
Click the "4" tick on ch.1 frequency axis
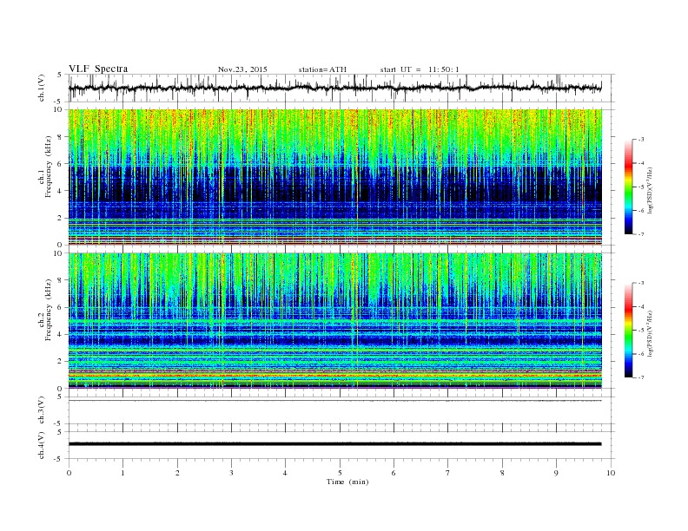(x=60, y=191)
